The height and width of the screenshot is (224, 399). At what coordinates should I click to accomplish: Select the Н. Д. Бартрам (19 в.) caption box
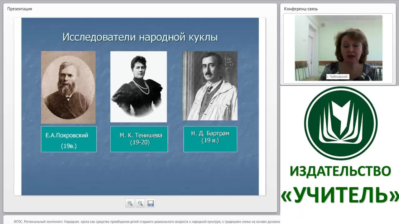(x=210, y=139)
